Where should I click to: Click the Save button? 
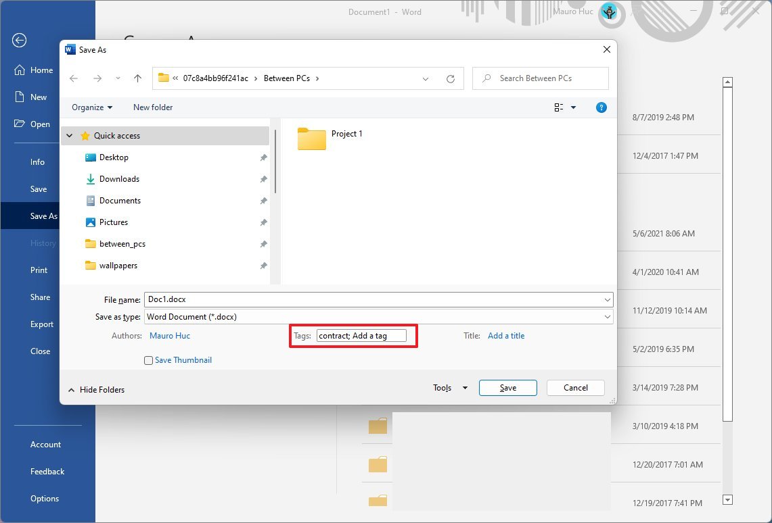pyautogui.click(x=507, y=387)
